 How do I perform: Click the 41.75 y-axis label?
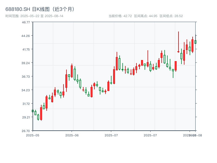coord(26,49)
